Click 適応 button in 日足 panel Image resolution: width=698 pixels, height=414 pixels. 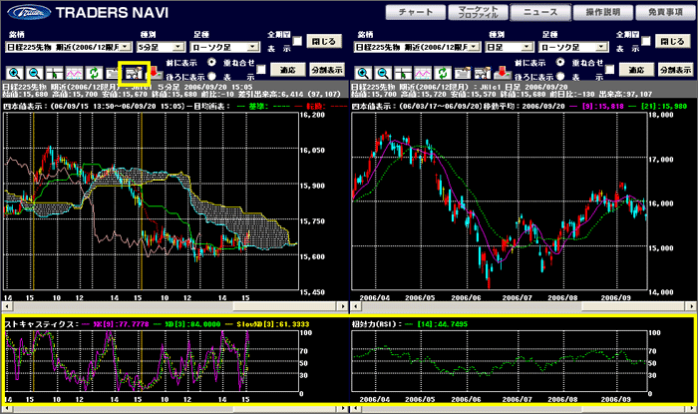636,70
